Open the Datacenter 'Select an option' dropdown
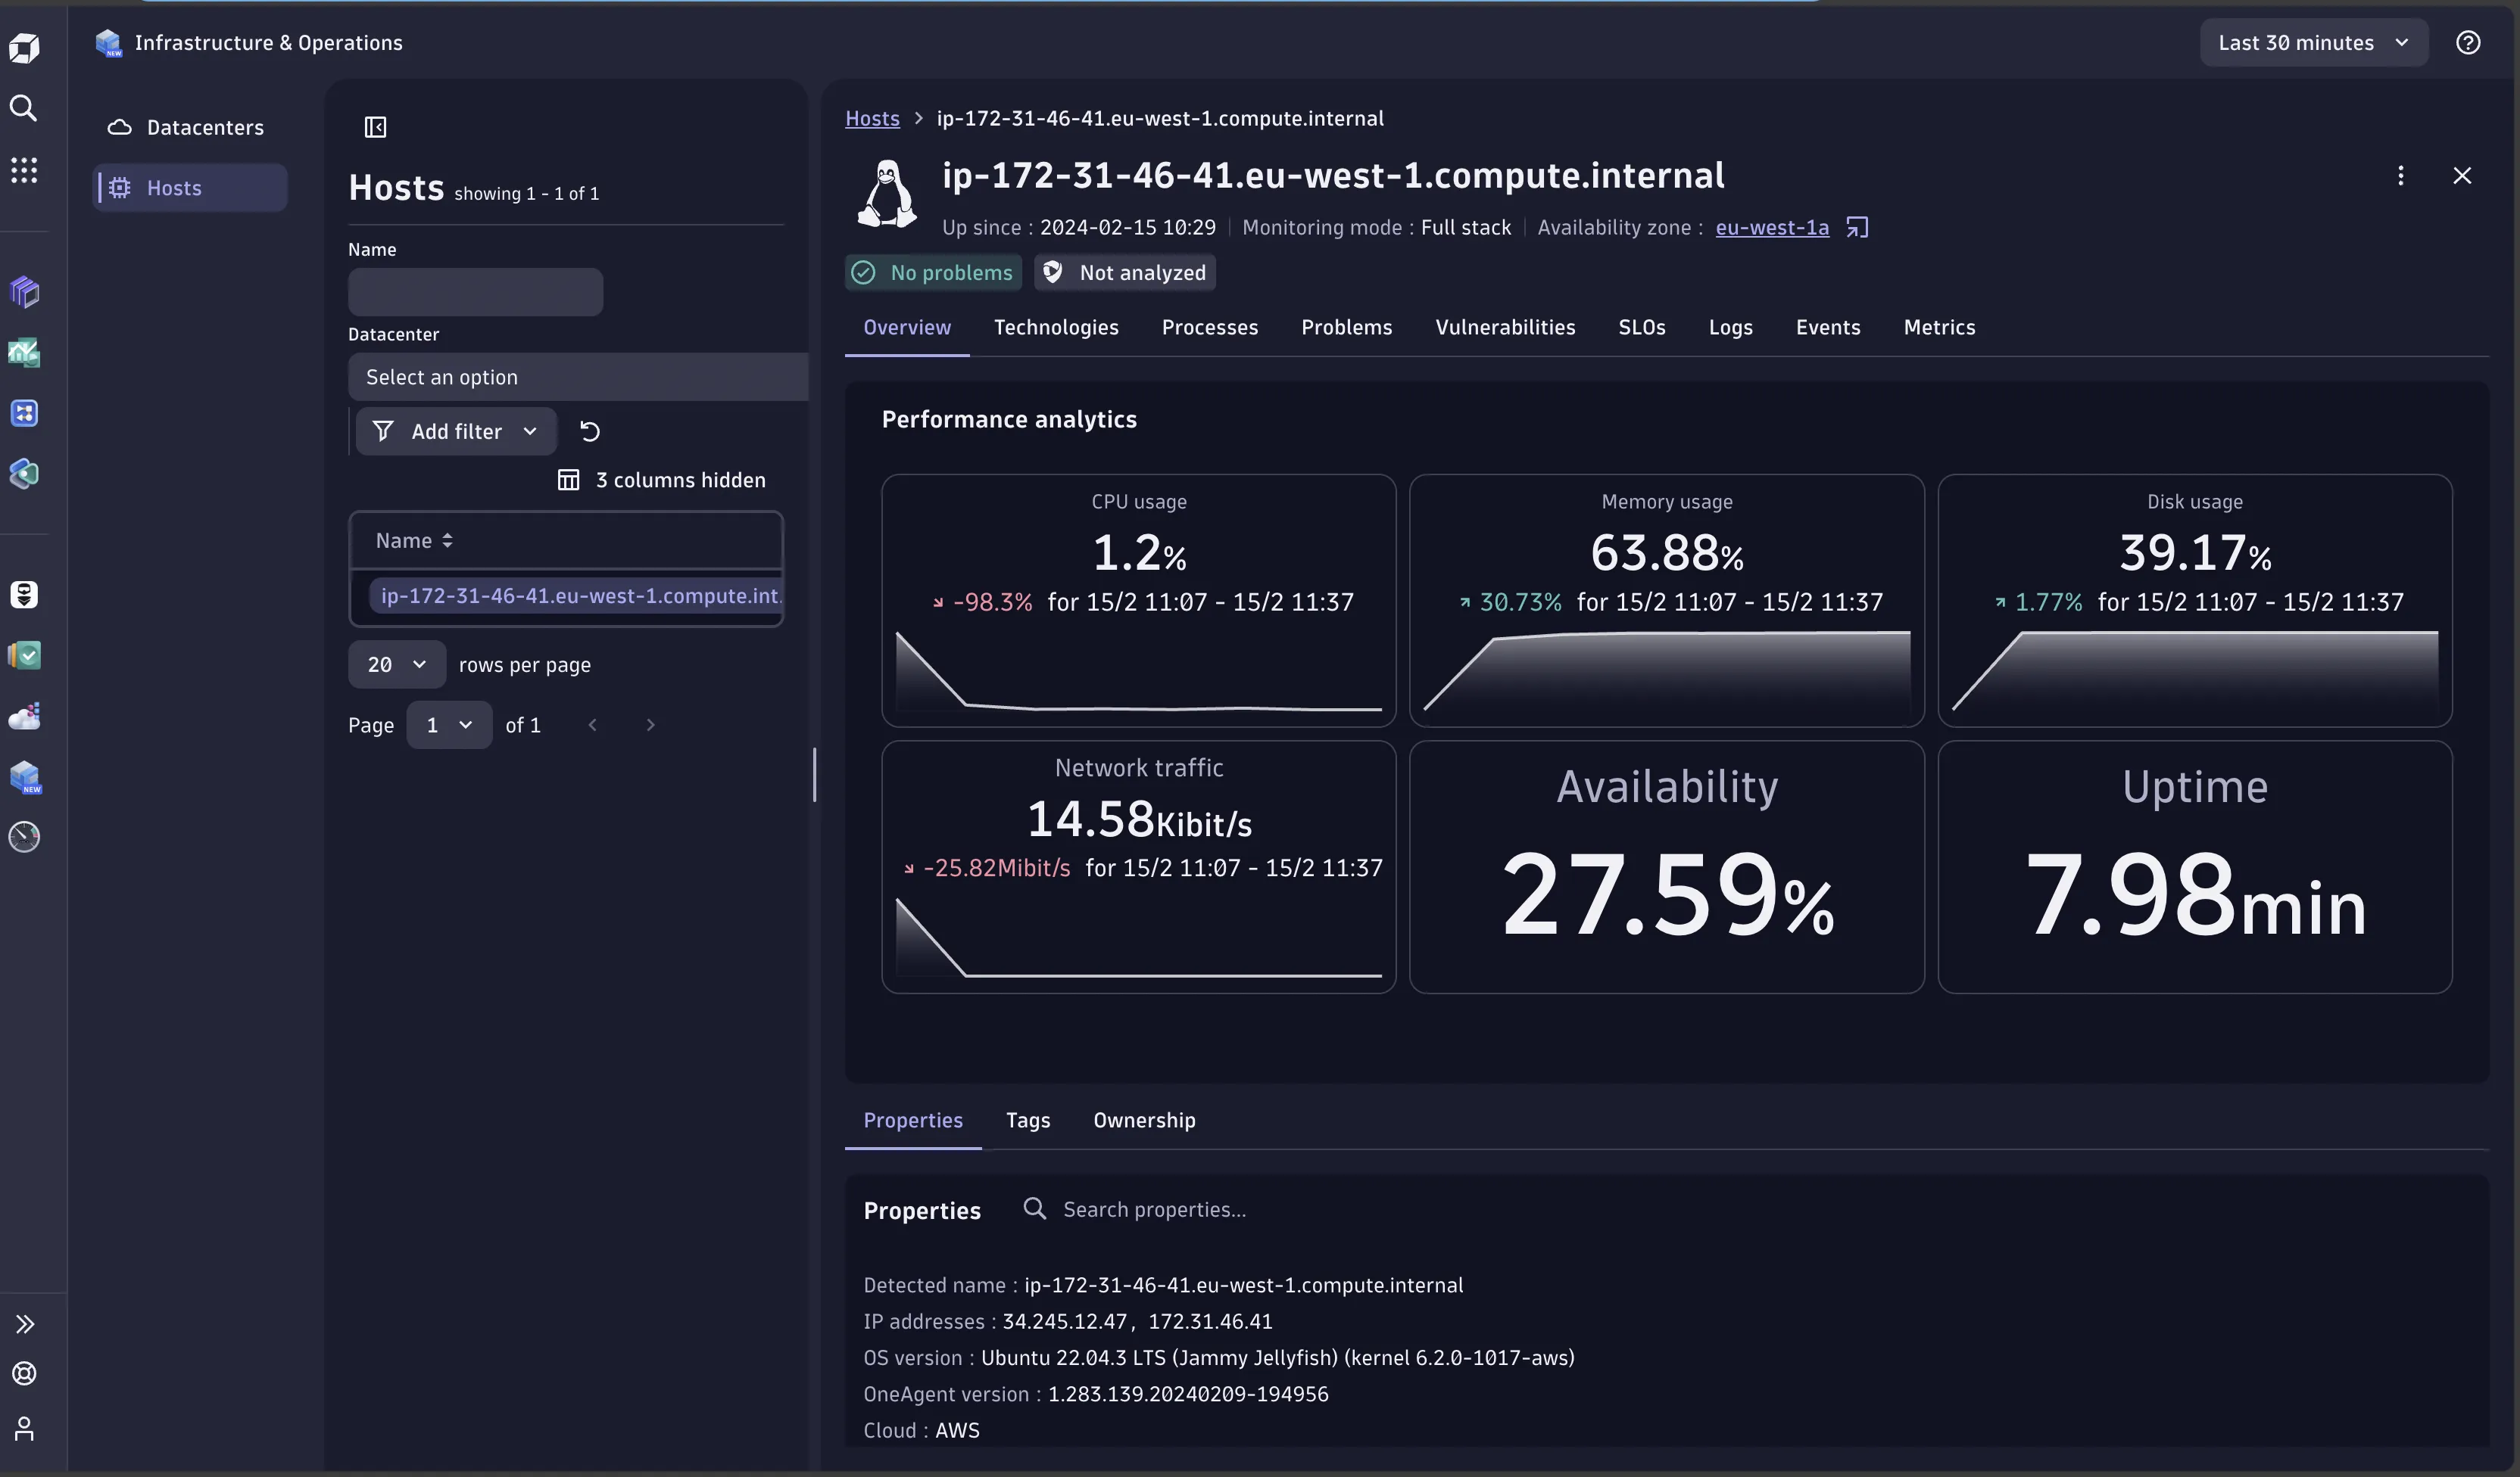 [576, 377]
